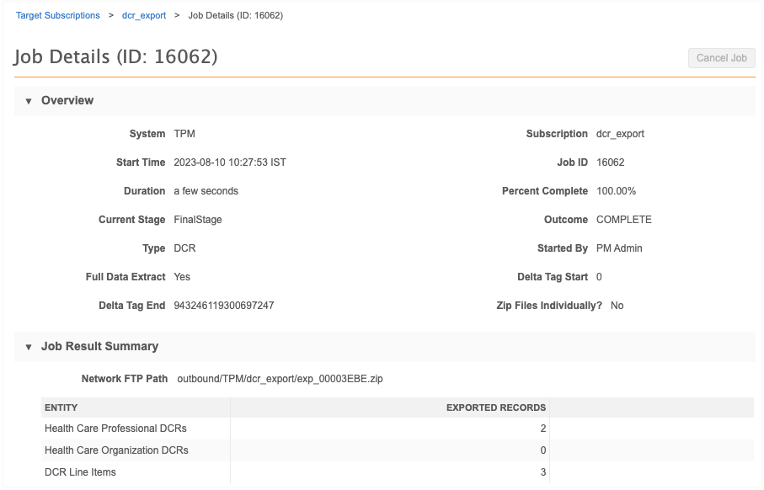Click the EXPORTED RECORDS column header
This screenshot has height=490, width=764.
pyautogui.click(x=495, y=407)
